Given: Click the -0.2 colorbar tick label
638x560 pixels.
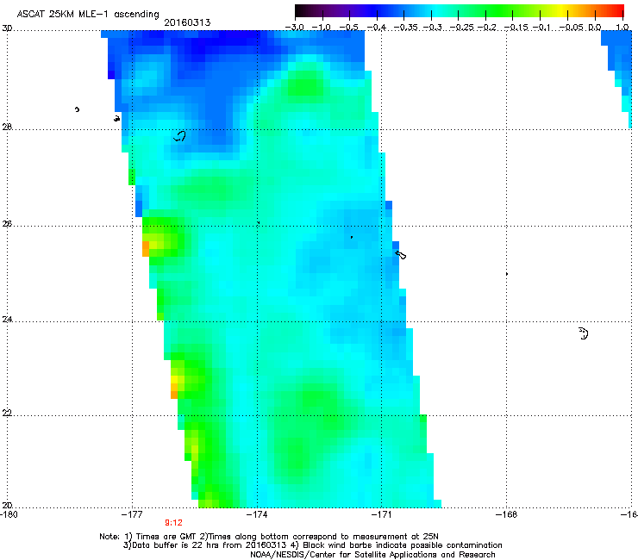Looking at the screenshot, I should click(x=486, y=28).
